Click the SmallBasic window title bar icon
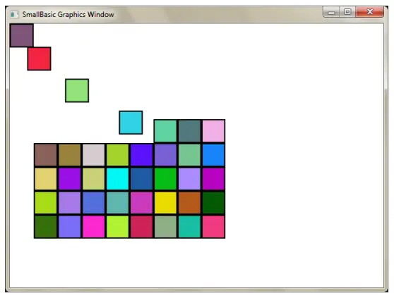The width and height of the screenshot is (394, 298). point(14,15)
